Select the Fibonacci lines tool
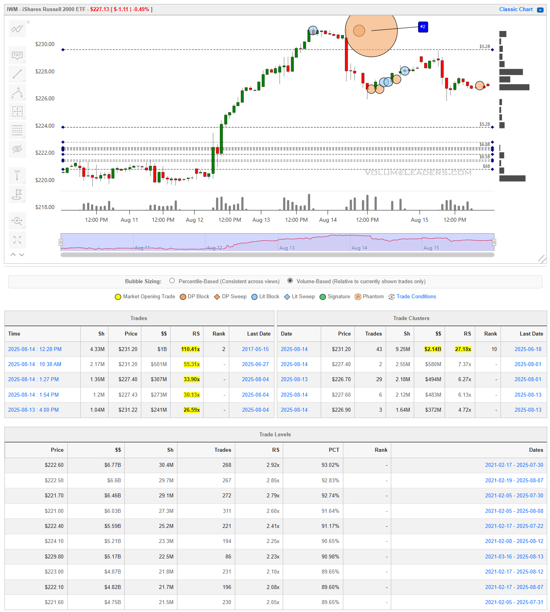This screenshot has width=550, height=612. (17, 130)
